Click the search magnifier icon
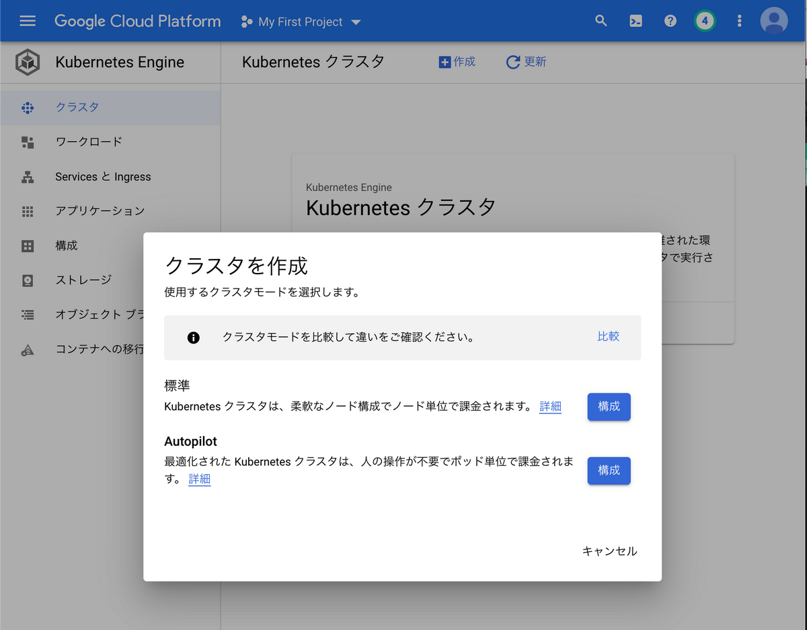The width and height of the screenshot is (807, 630). click(601, 21)
